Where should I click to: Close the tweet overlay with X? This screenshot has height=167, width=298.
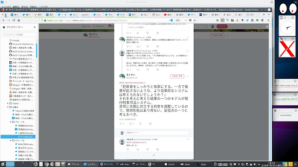point(267,26)
